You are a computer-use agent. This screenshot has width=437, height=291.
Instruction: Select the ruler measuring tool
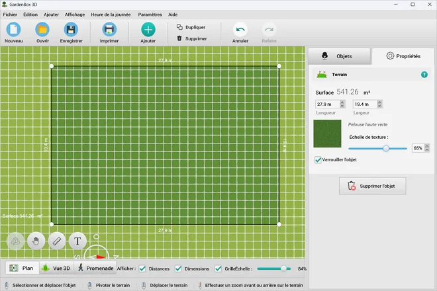tap(57, 241)
